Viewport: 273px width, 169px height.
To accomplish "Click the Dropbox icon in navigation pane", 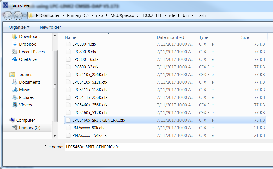I will point(15,44).
